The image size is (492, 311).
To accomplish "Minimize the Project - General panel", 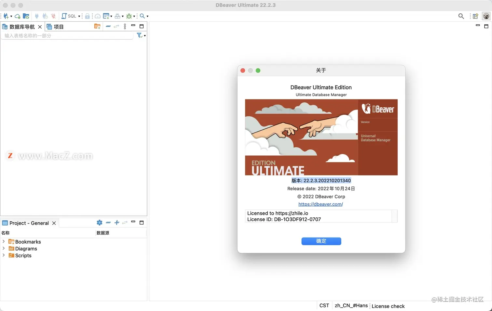I will 133,222.
